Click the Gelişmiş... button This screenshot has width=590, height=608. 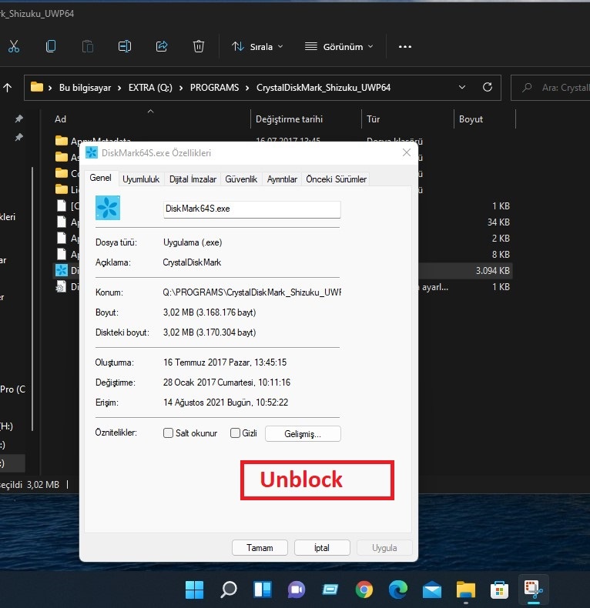pyautogui.click(x=303, y=434)
